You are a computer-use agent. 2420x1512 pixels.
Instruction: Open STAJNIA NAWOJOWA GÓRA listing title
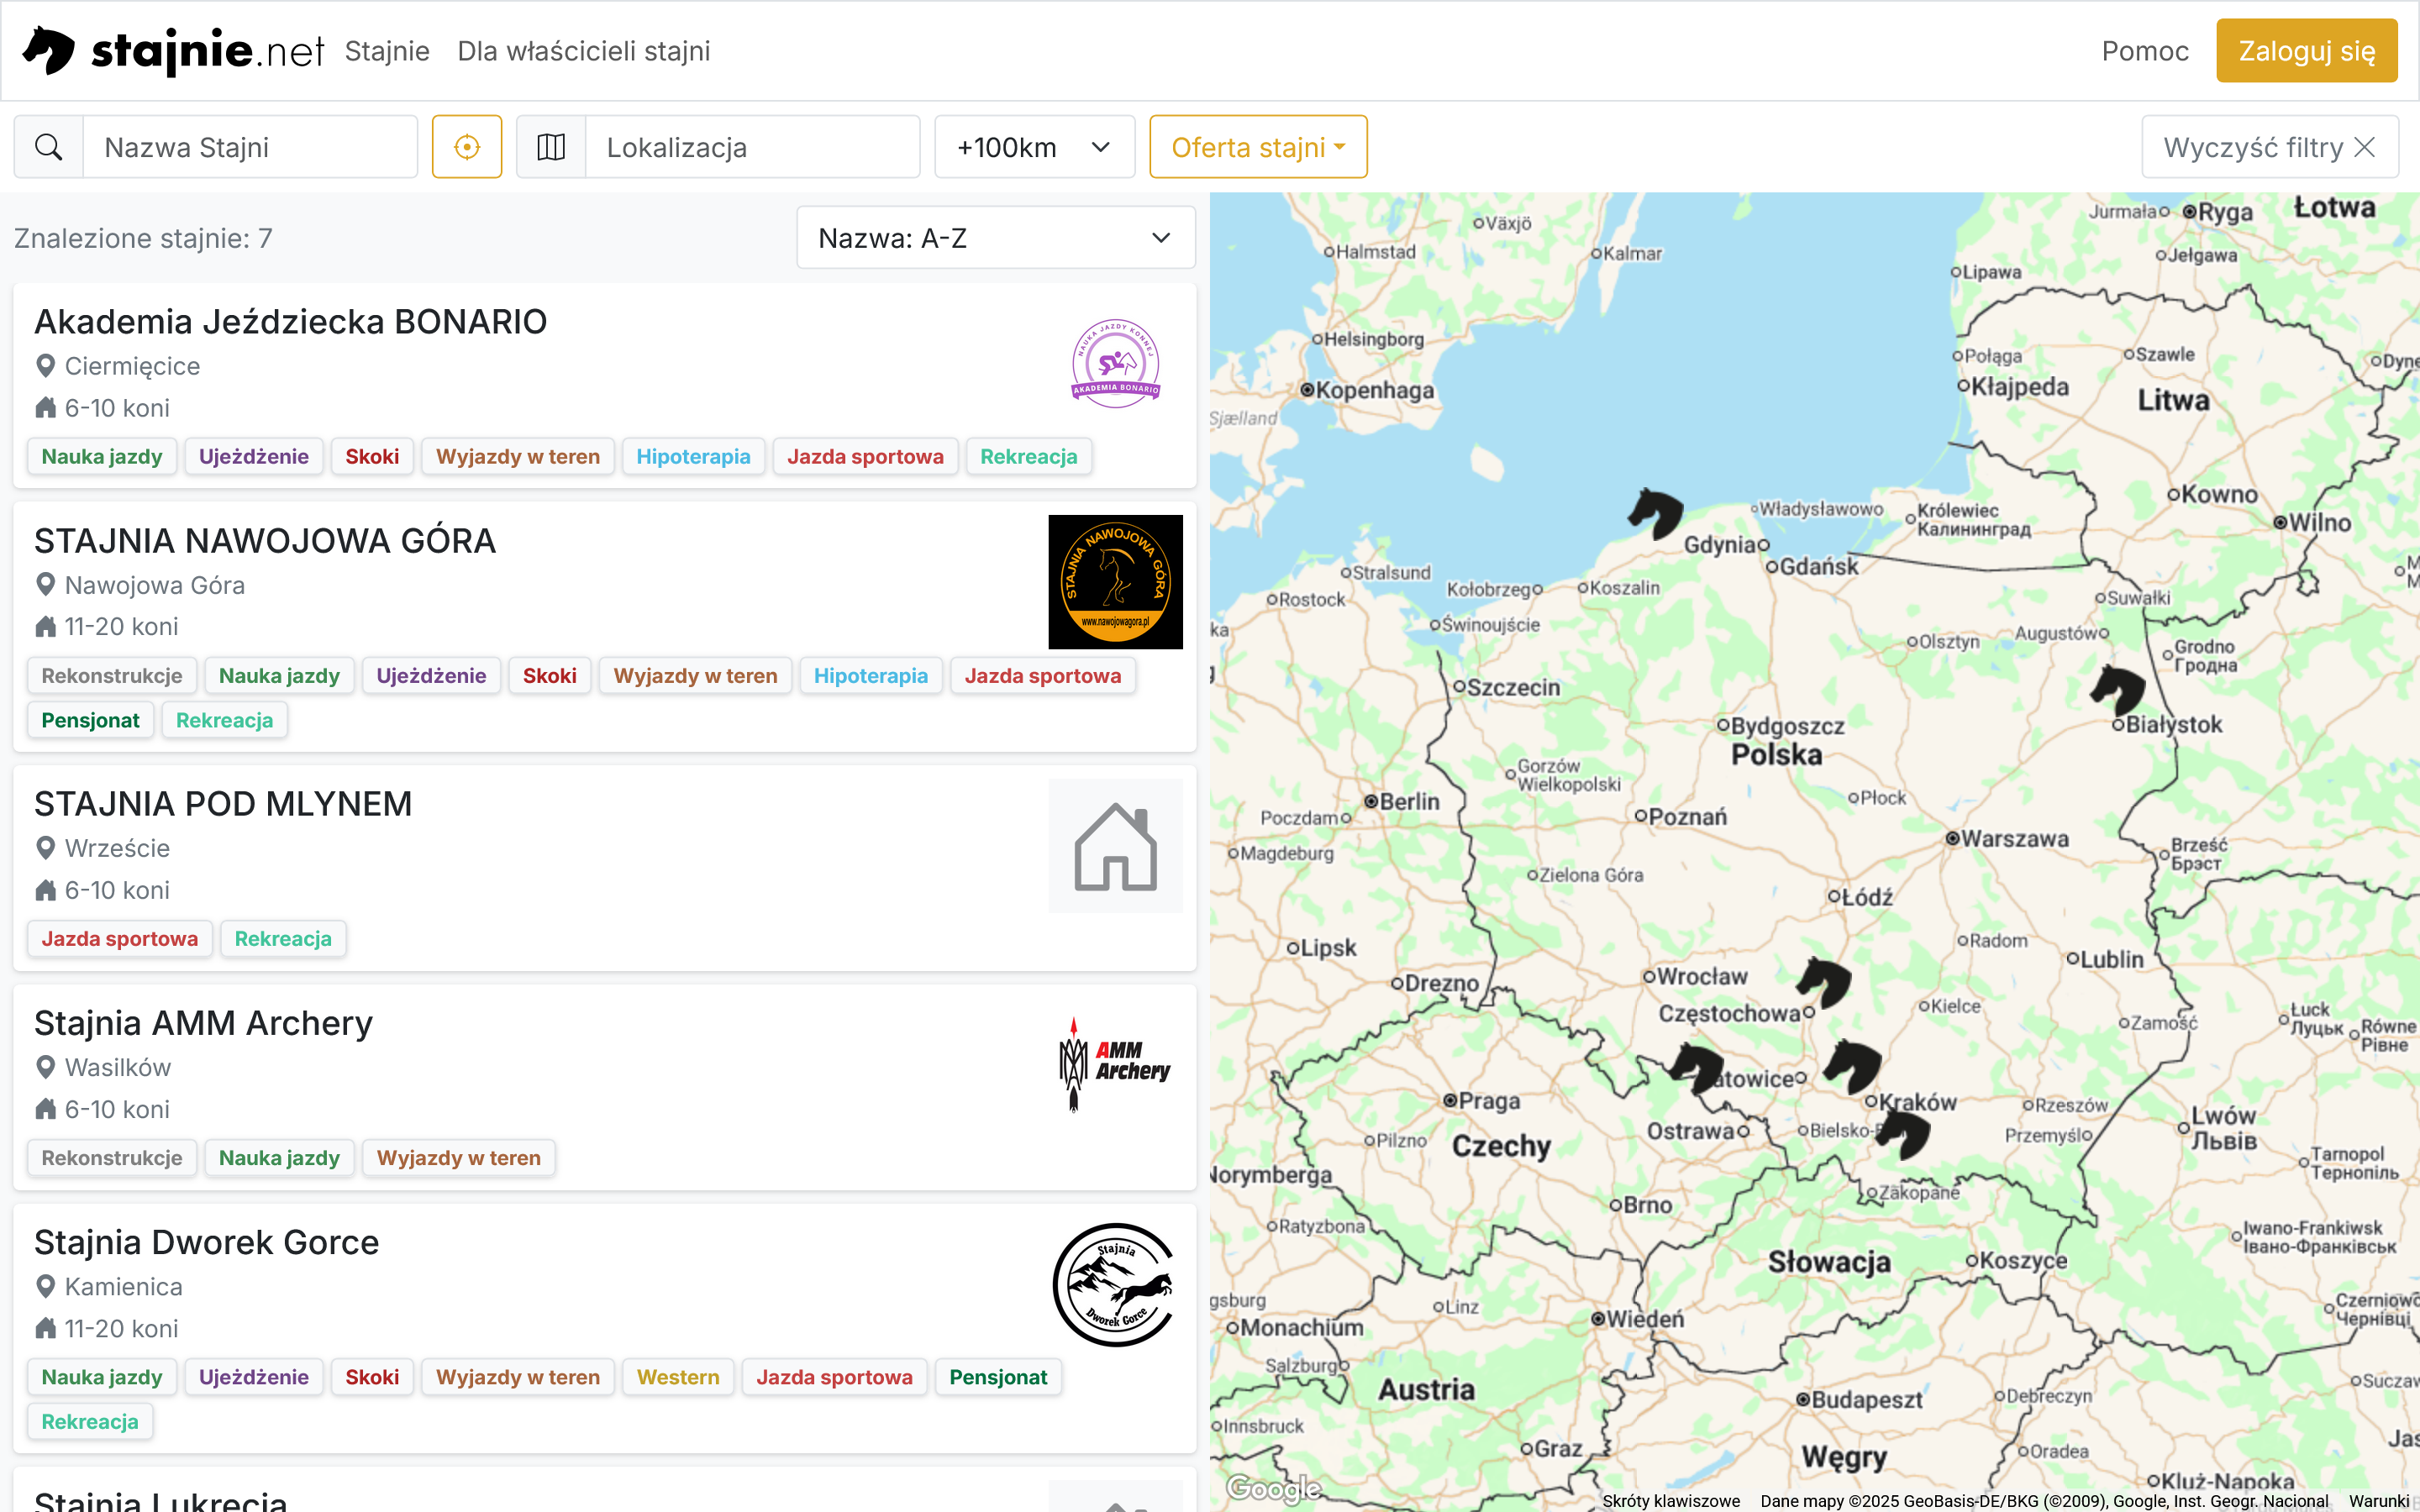265,540
